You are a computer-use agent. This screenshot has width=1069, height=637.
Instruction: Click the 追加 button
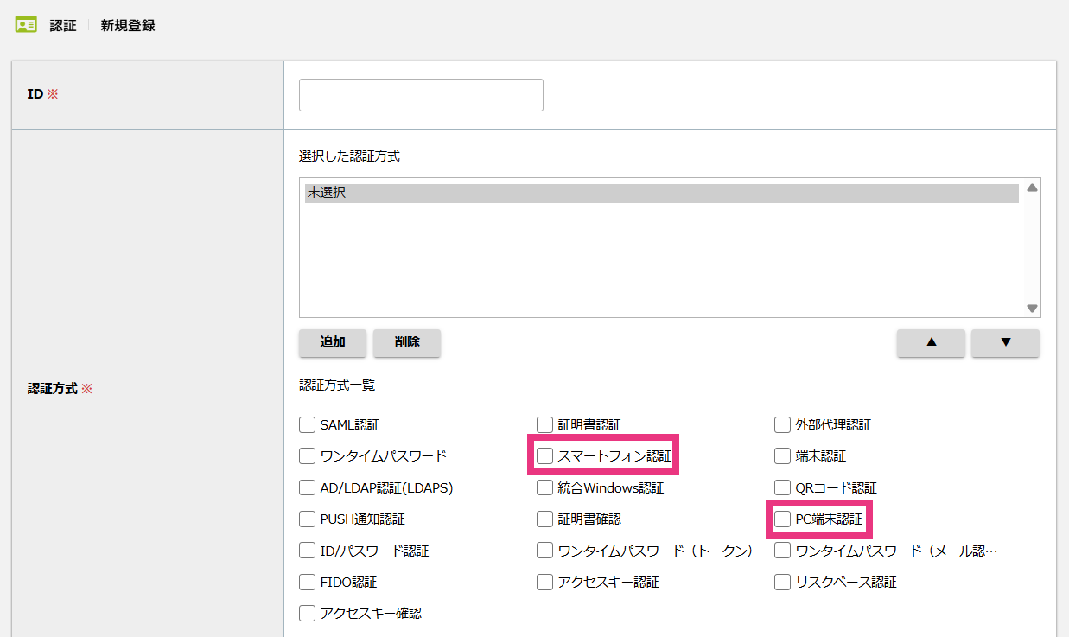333,342
